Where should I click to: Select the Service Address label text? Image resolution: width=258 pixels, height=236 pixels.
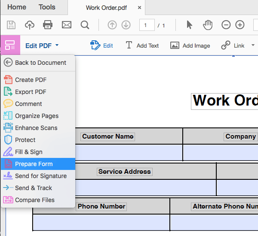(125, 172)
